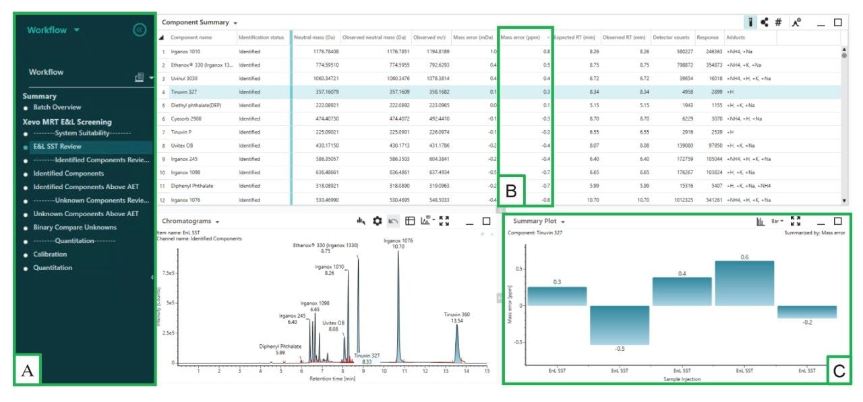Select the Irganox 1076 row
863x402 pixels.
click(x=499, y=200)
